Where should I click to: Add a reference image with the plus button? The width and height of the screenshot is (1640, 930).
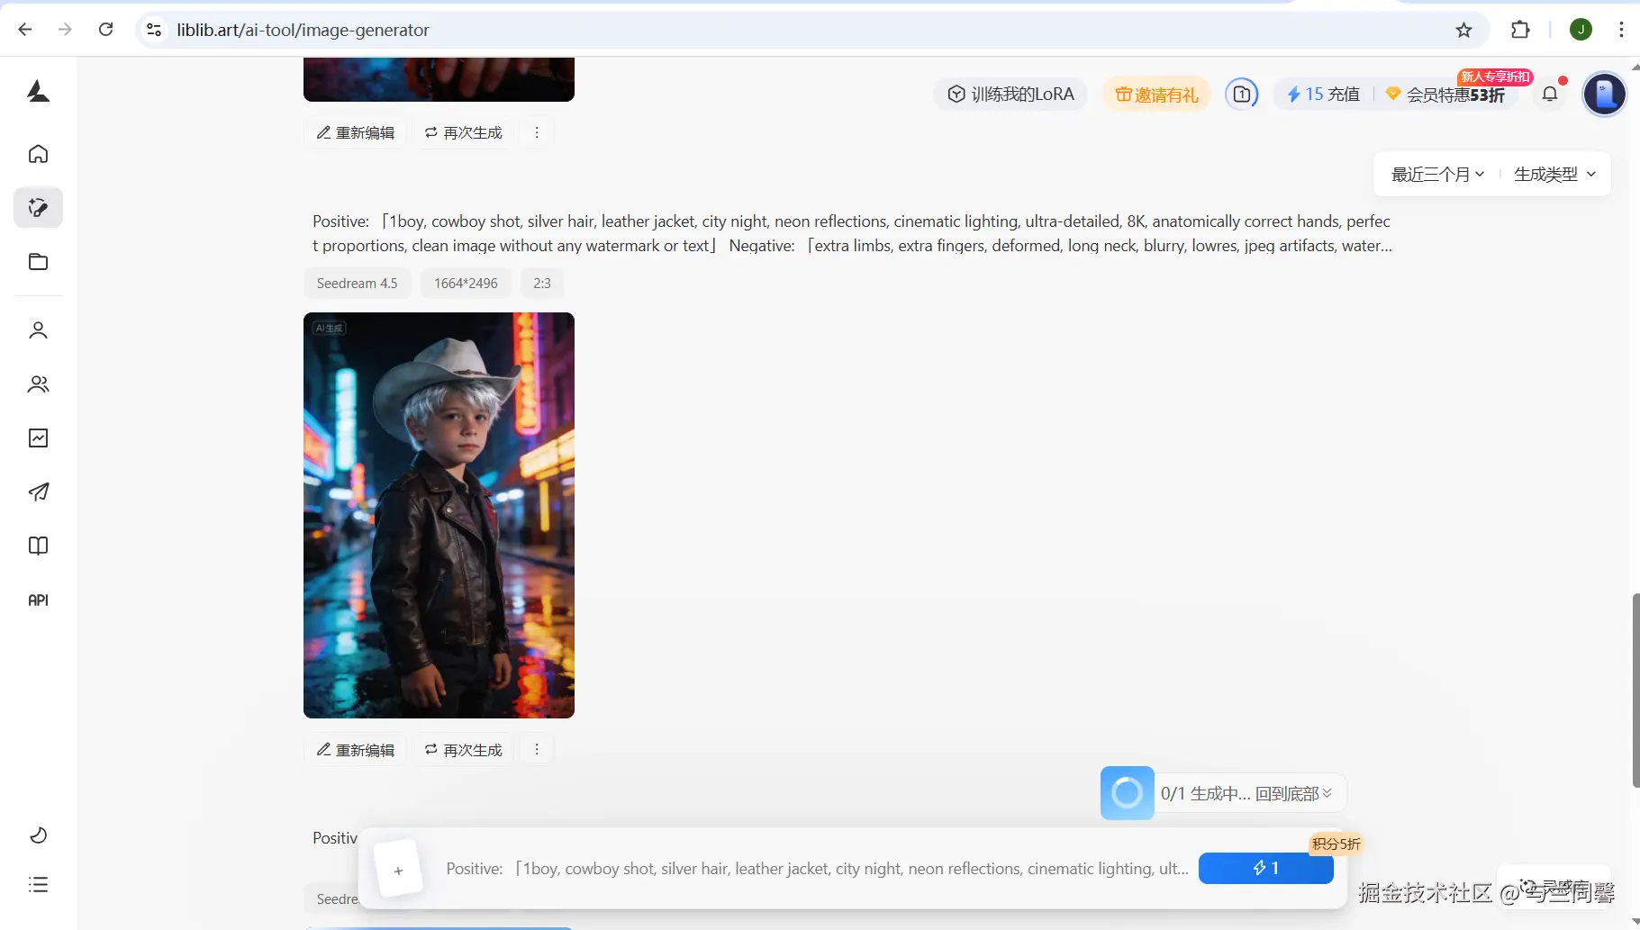point(398,870)
